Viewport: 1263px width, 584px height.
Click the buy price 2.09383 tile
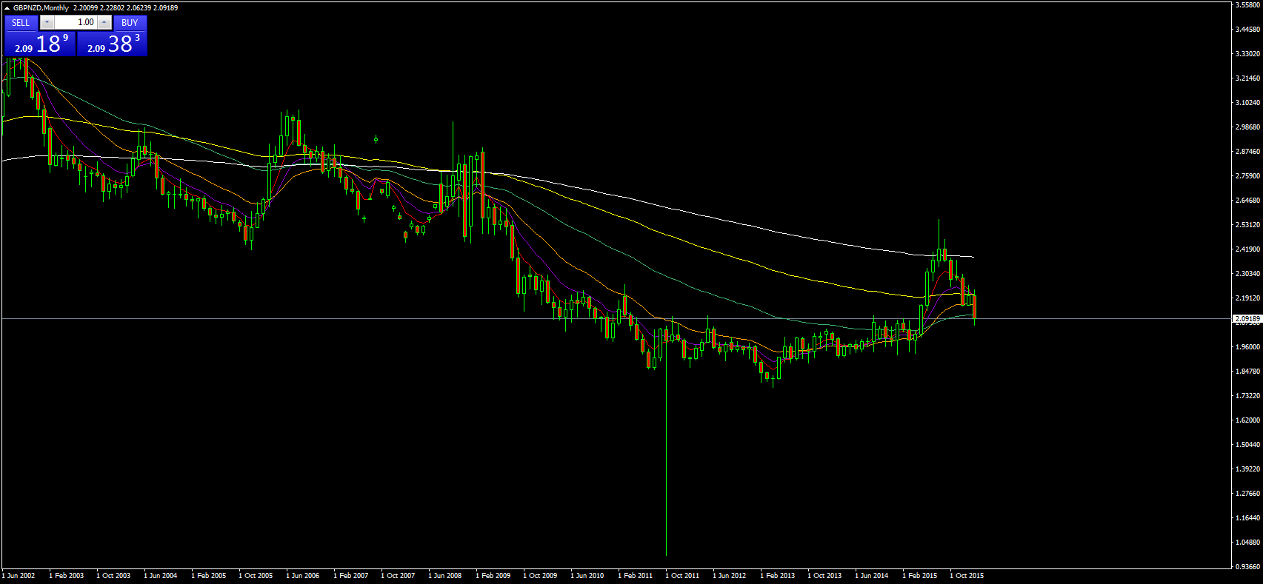pos(112,44)
